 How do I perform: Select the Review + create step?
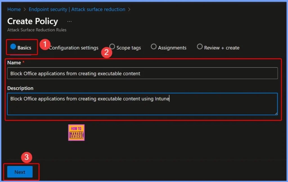click(218, 48)
